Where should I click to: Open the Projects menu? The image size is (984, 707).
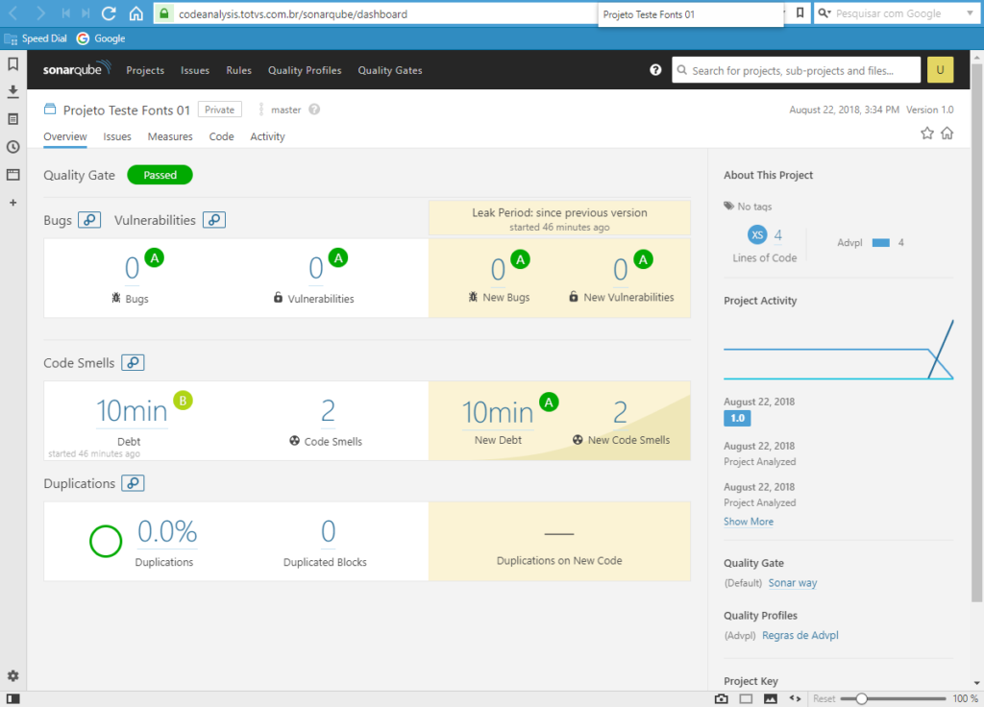click(145, 70)
